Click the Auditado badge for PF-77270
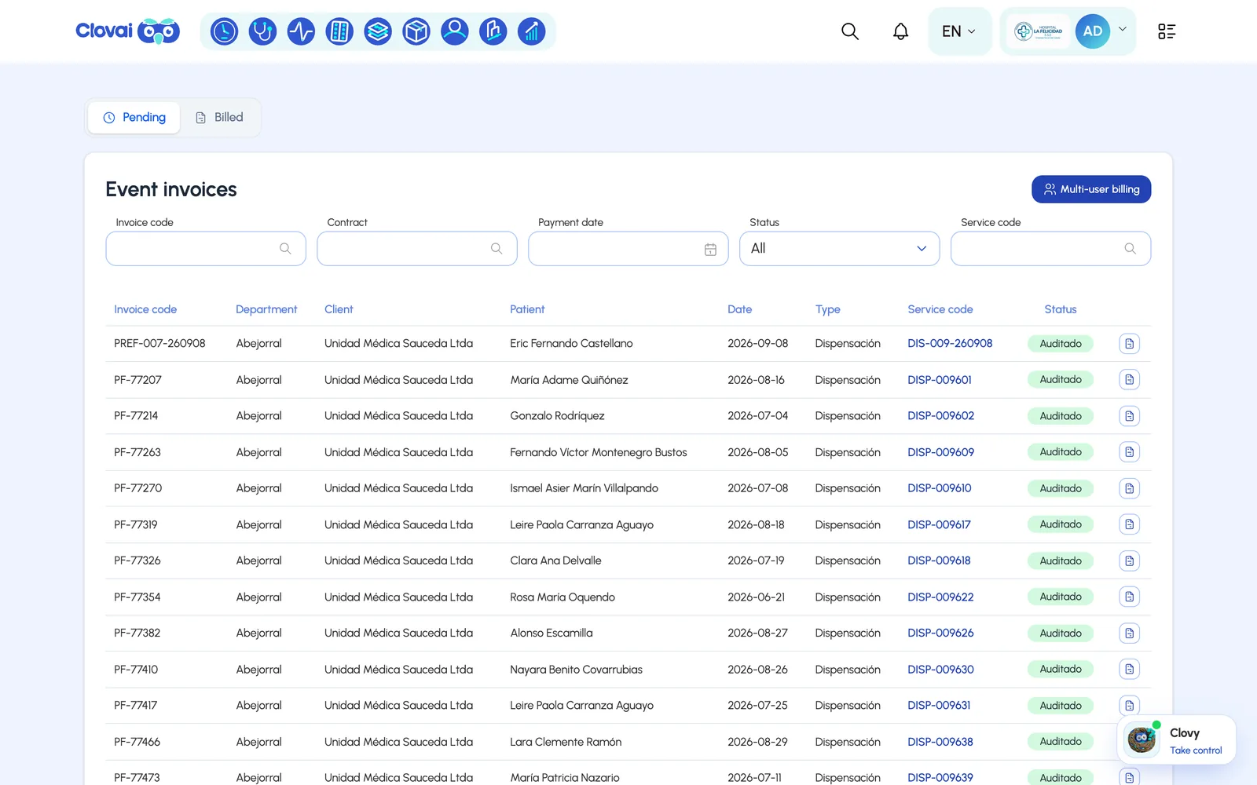The image size is (1257, 785). 1061,488
